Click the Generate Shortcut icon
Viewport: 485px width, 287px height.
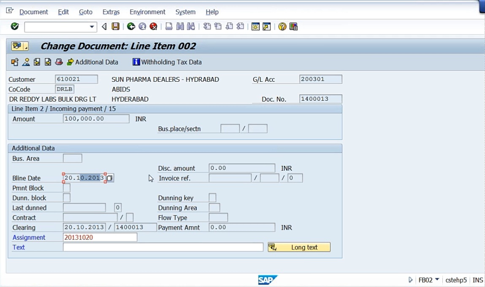point(267,27)
